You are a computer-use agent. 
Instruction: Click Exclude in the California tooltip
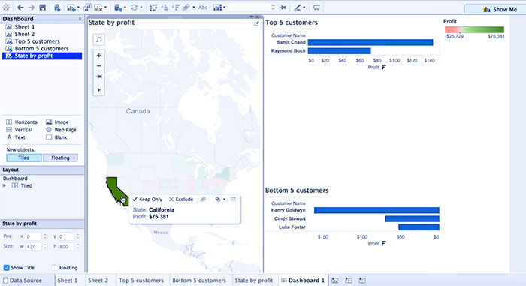coord(181,199)
